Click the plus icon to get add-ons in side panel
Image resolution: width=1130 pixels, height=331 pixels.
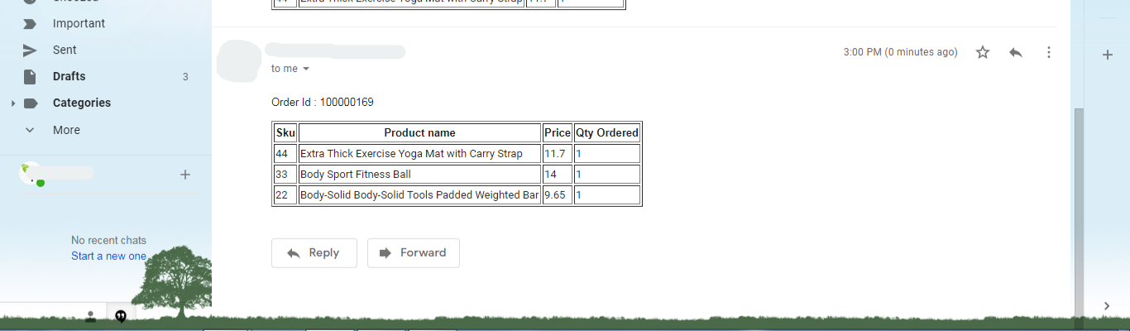[1108, 55]
